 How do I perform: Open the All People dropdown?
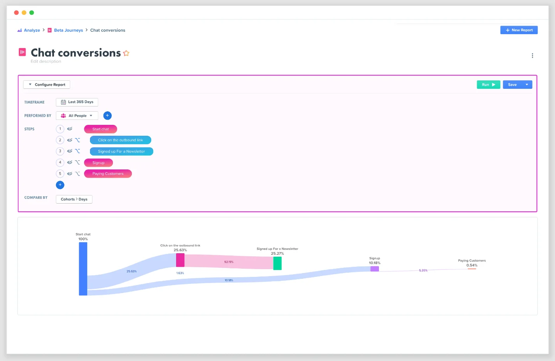[77, 116]
